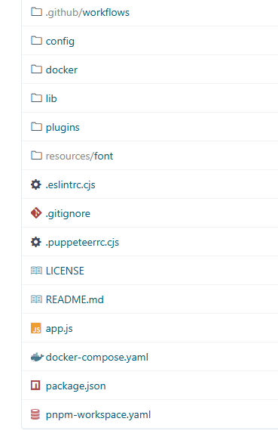Screen dimensions: 278x440
Task: Open the lib folder
Action: [x=51, y=98]
